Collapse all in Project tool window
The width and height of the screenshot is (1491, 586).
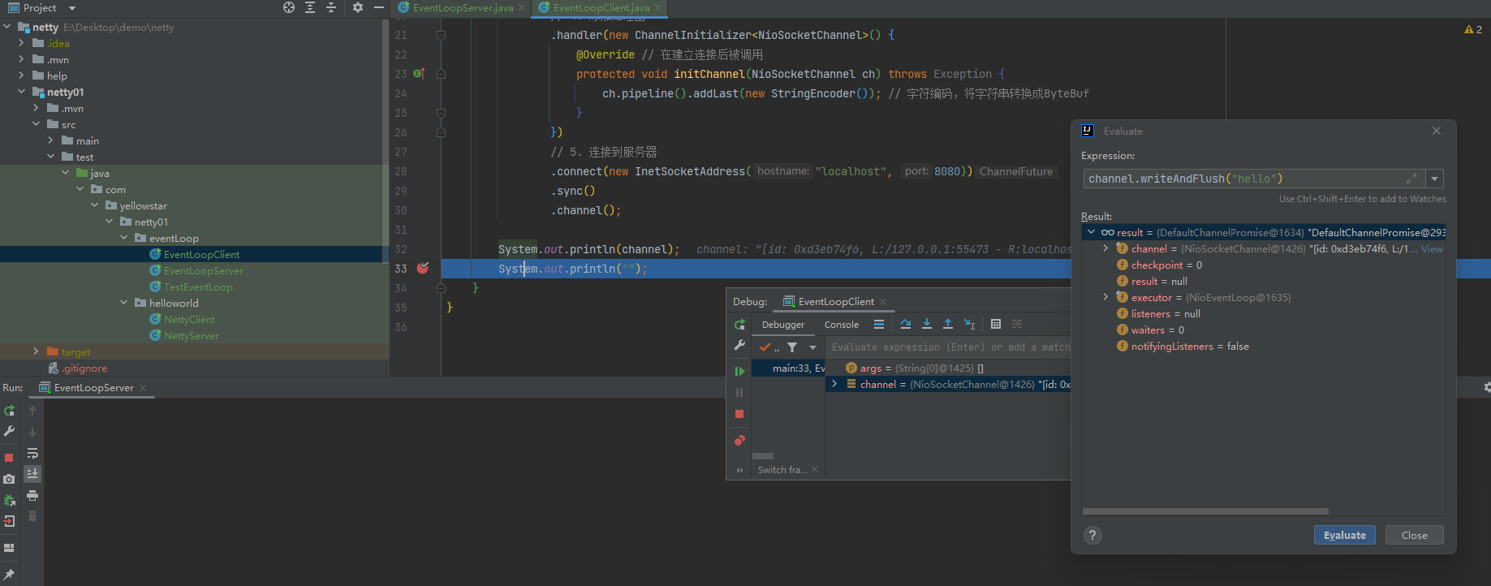click(x=331, y=7)
